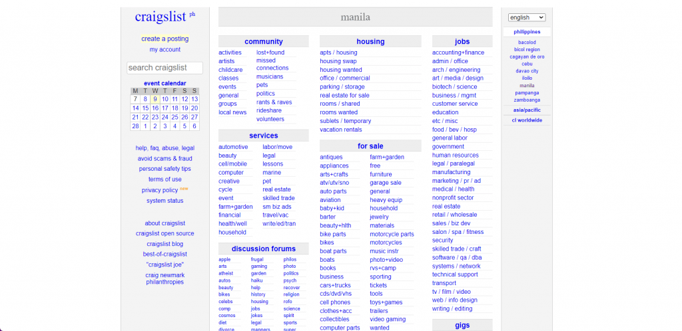This screenshot has height=331, width=682.
Task: Select davao city in the cities list
Action: [527, 71]
